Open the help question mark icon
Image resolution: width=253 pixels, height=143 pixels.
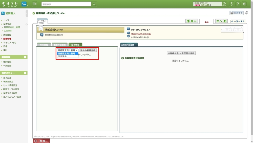coord(238,4)
